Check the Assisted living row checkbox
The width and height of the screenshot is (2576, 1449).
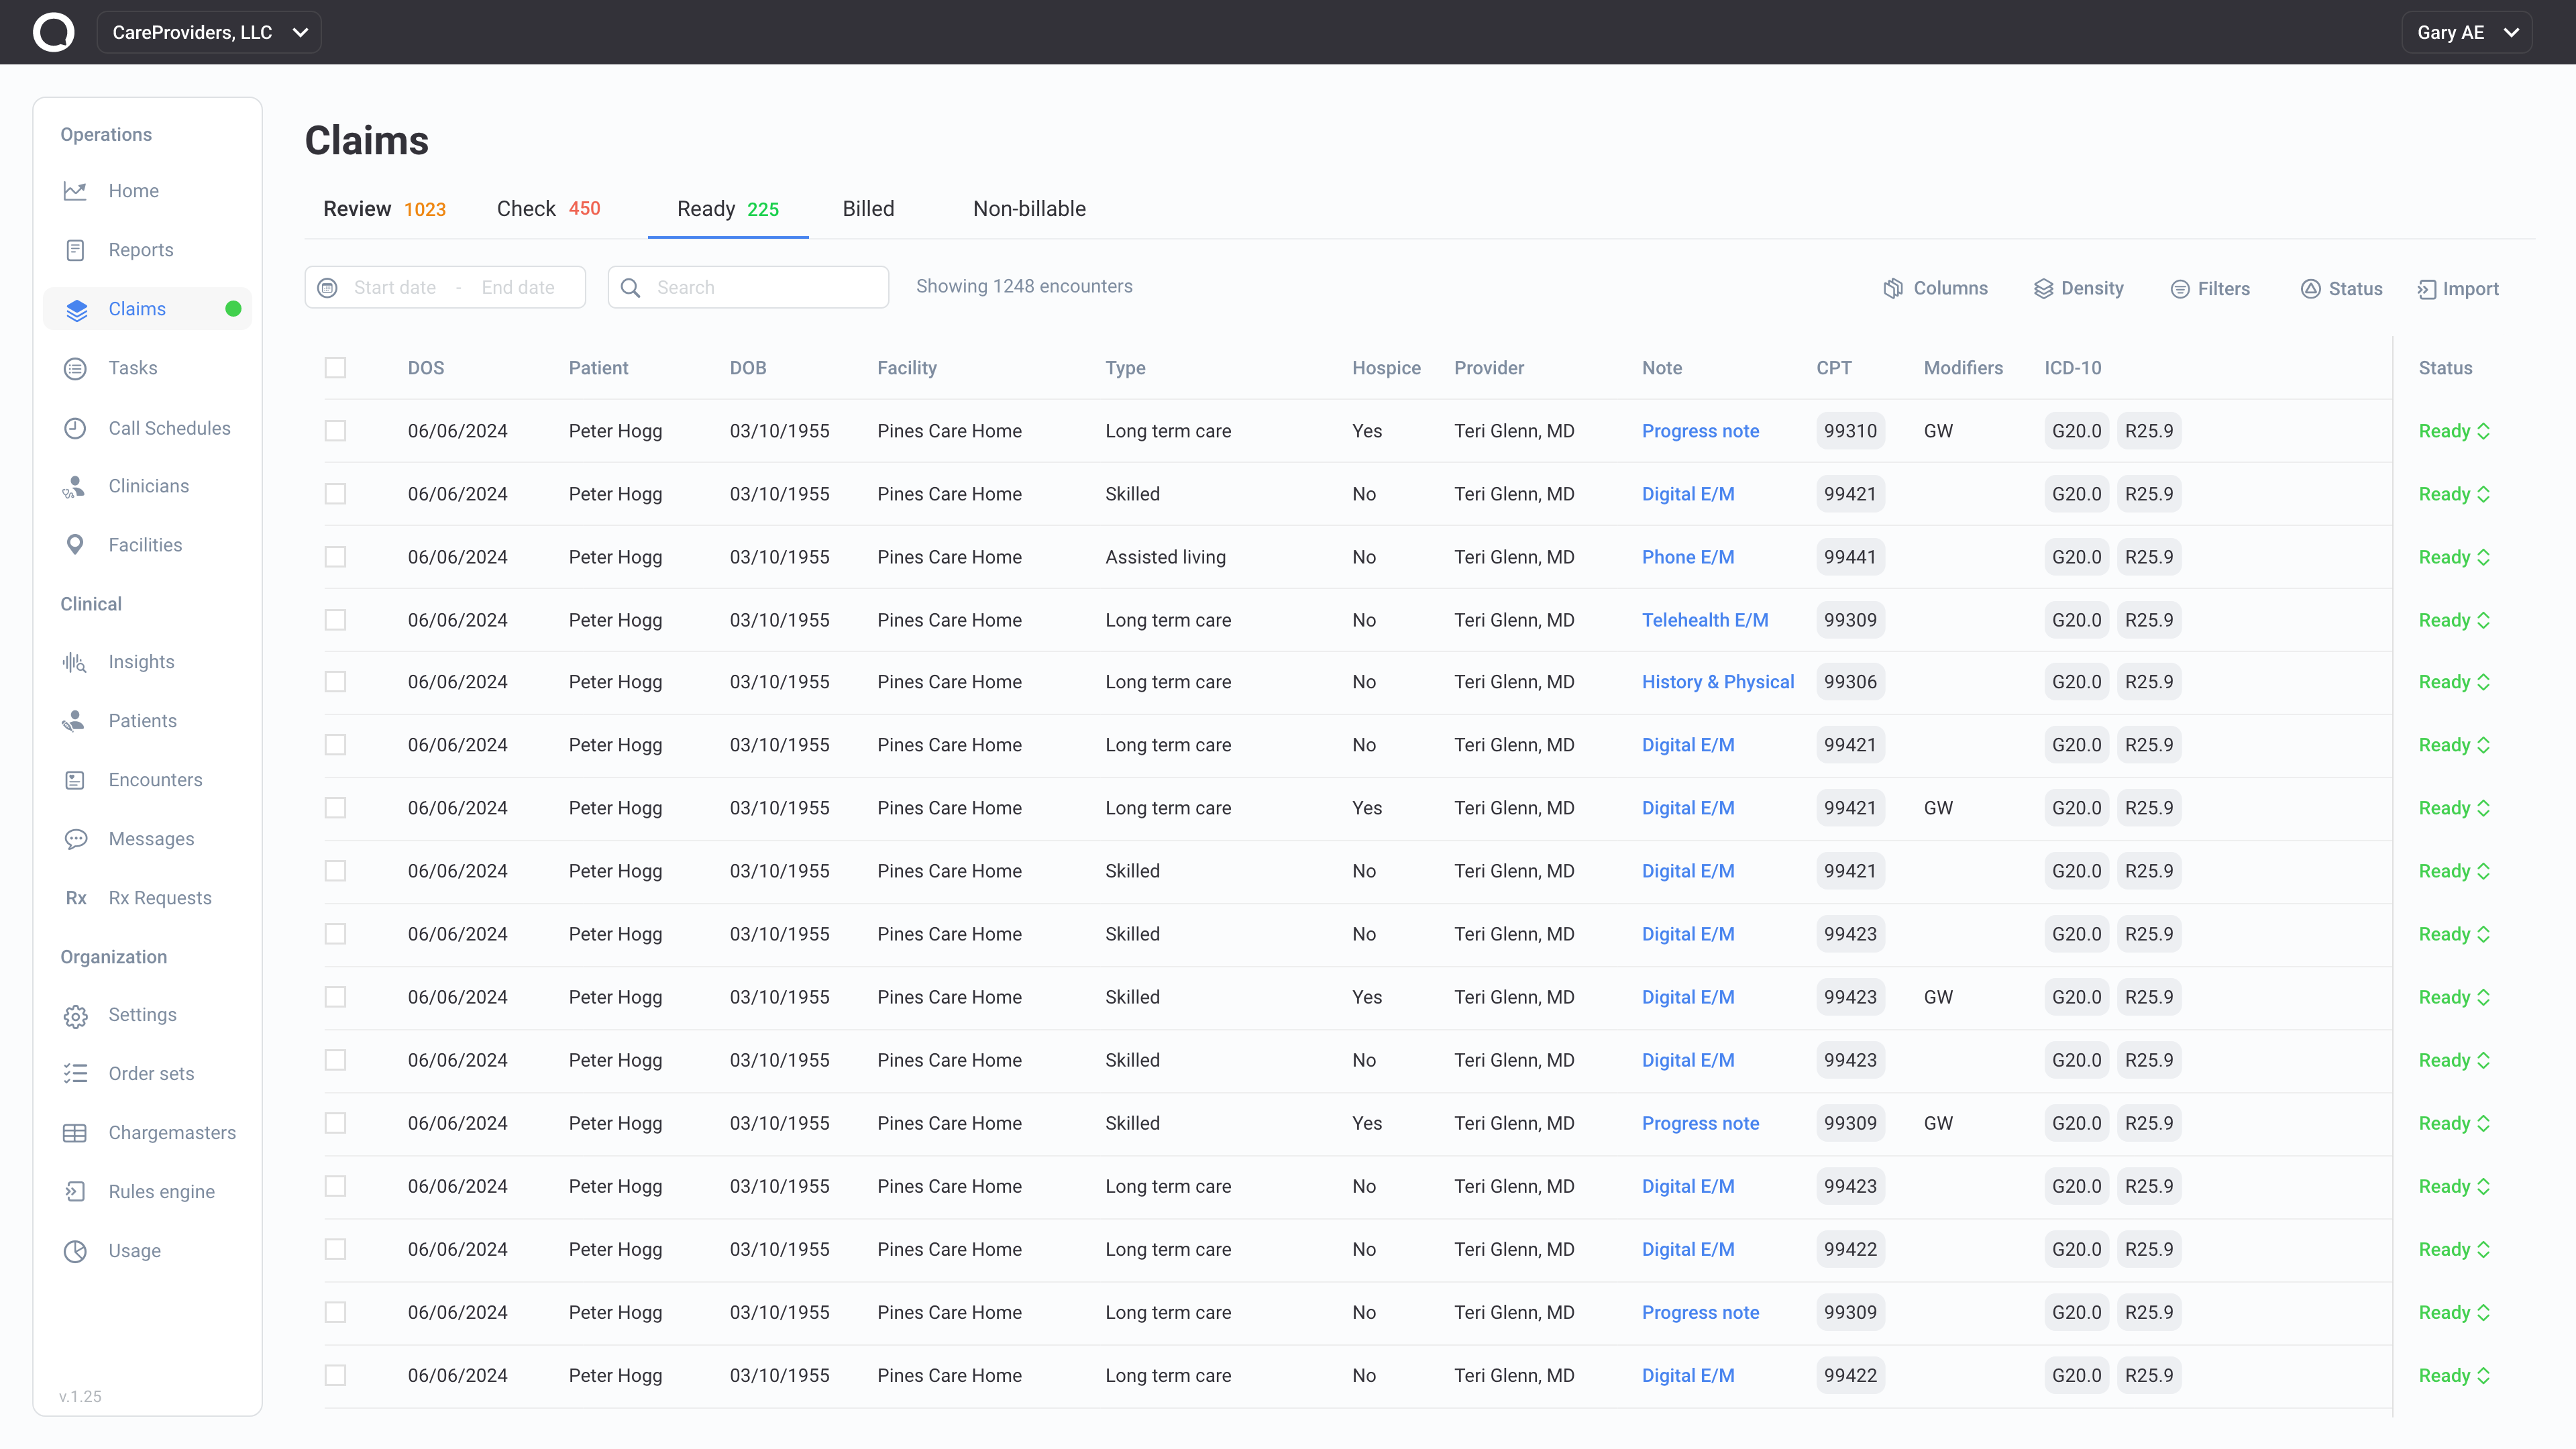click(x=335, y=557)
